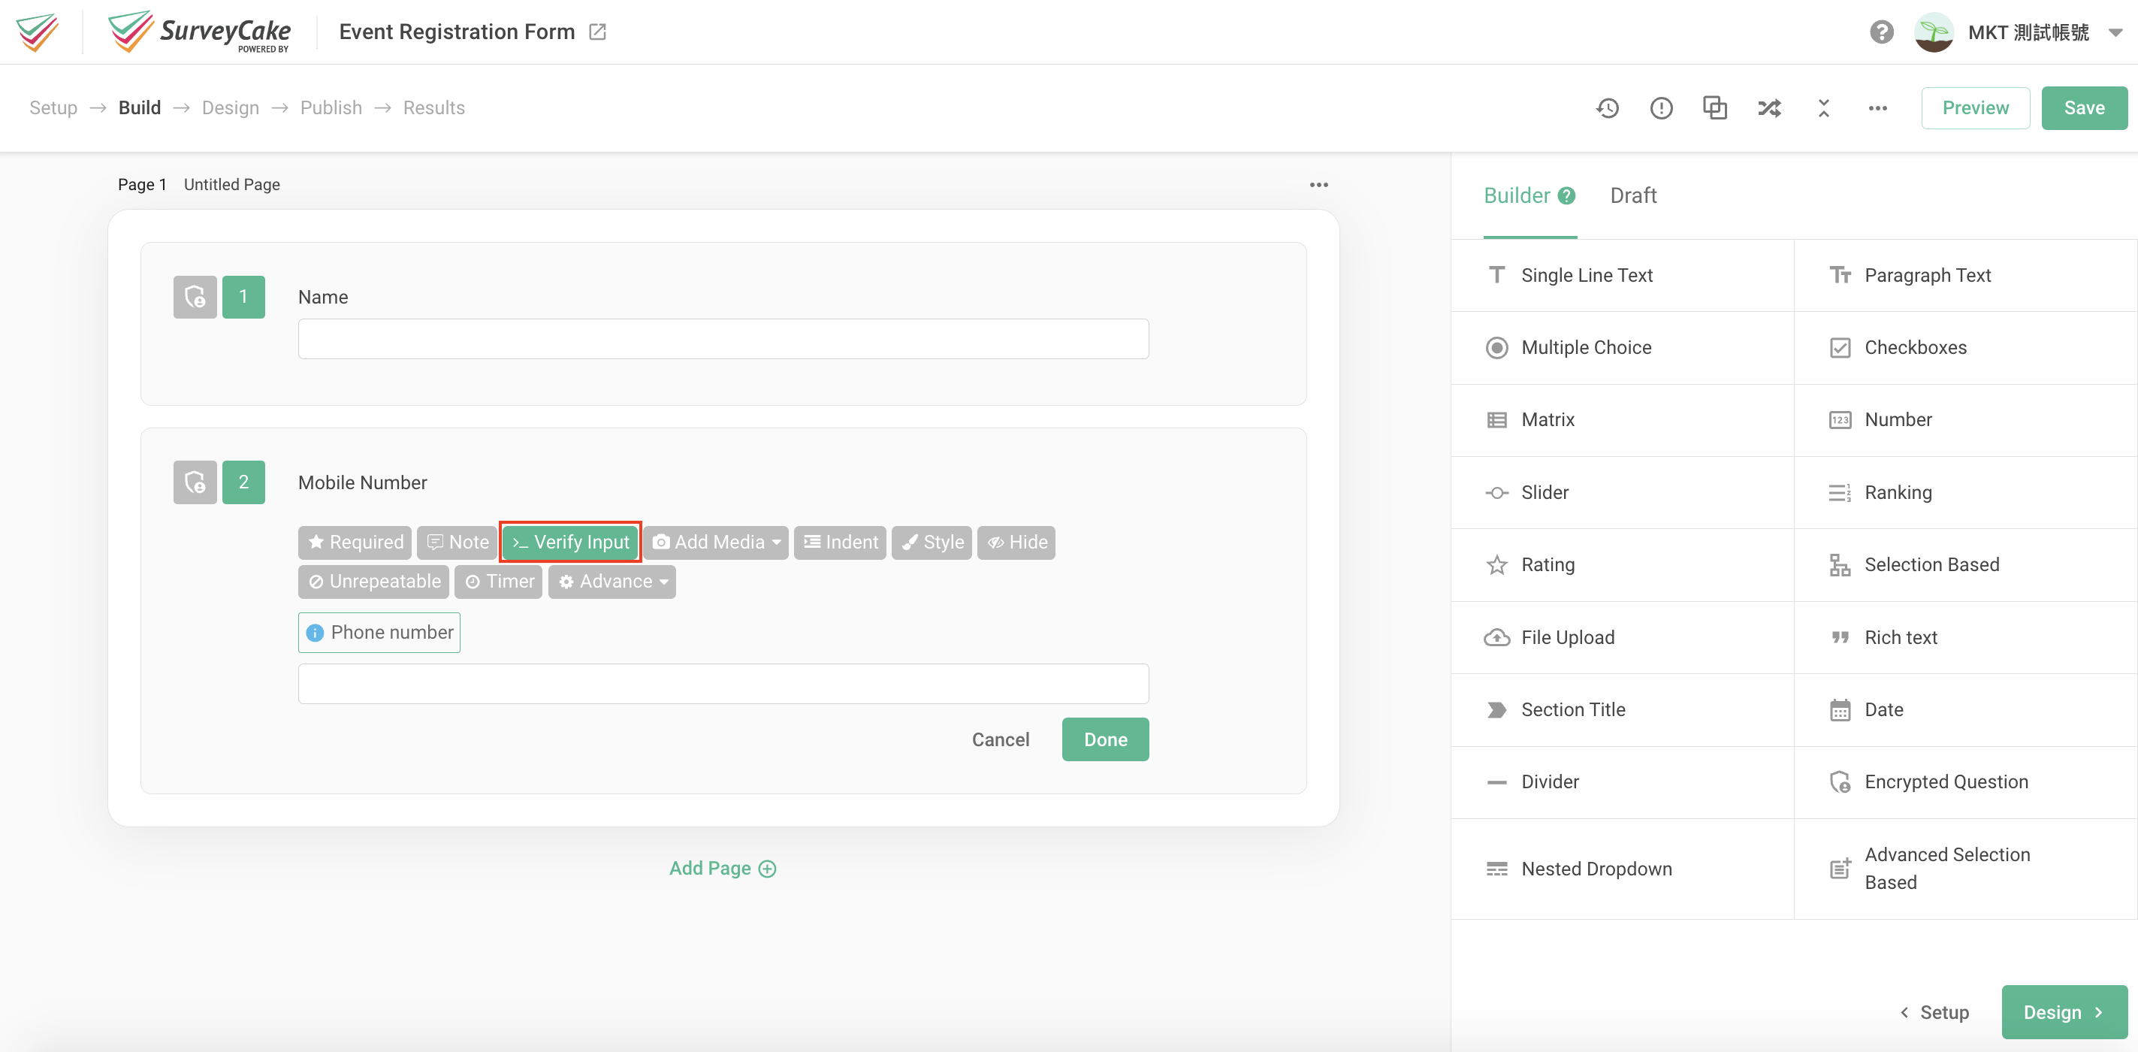2138x1052 pixels.
Task: Go to the Design step in breadcrumb
Action: (231, 108)
